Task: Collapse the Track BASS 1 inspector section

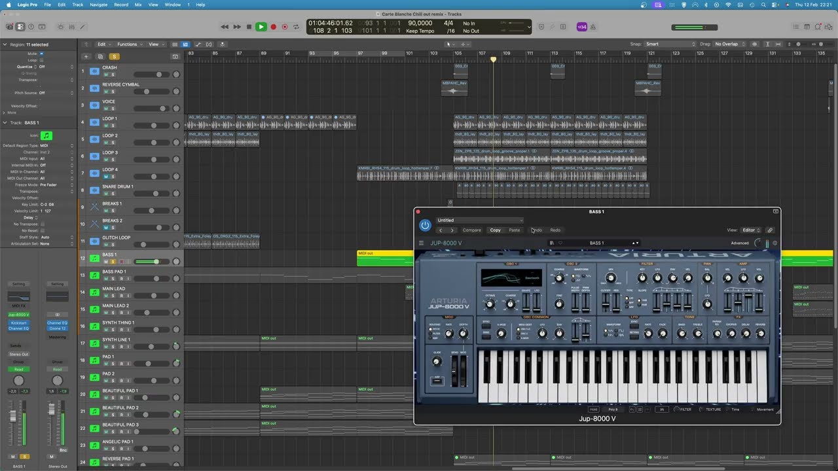Action: click(6, 122)
